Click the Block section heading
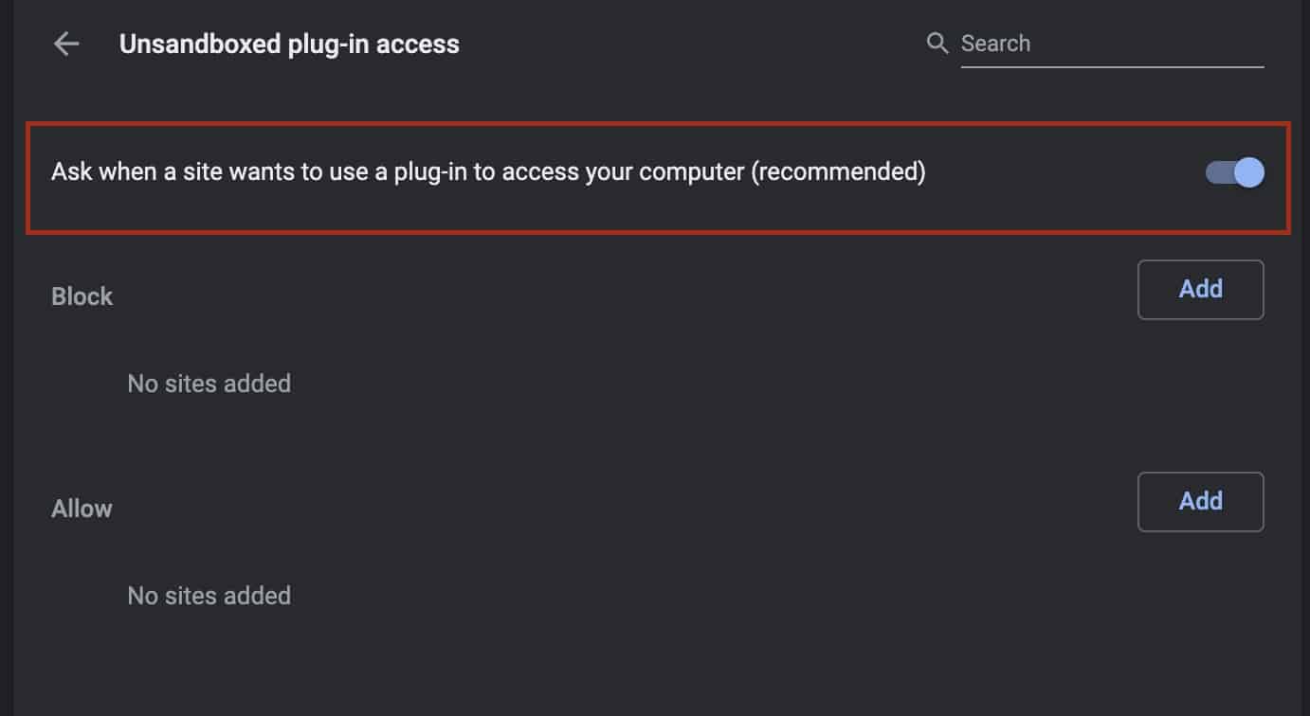 point(82,296)
